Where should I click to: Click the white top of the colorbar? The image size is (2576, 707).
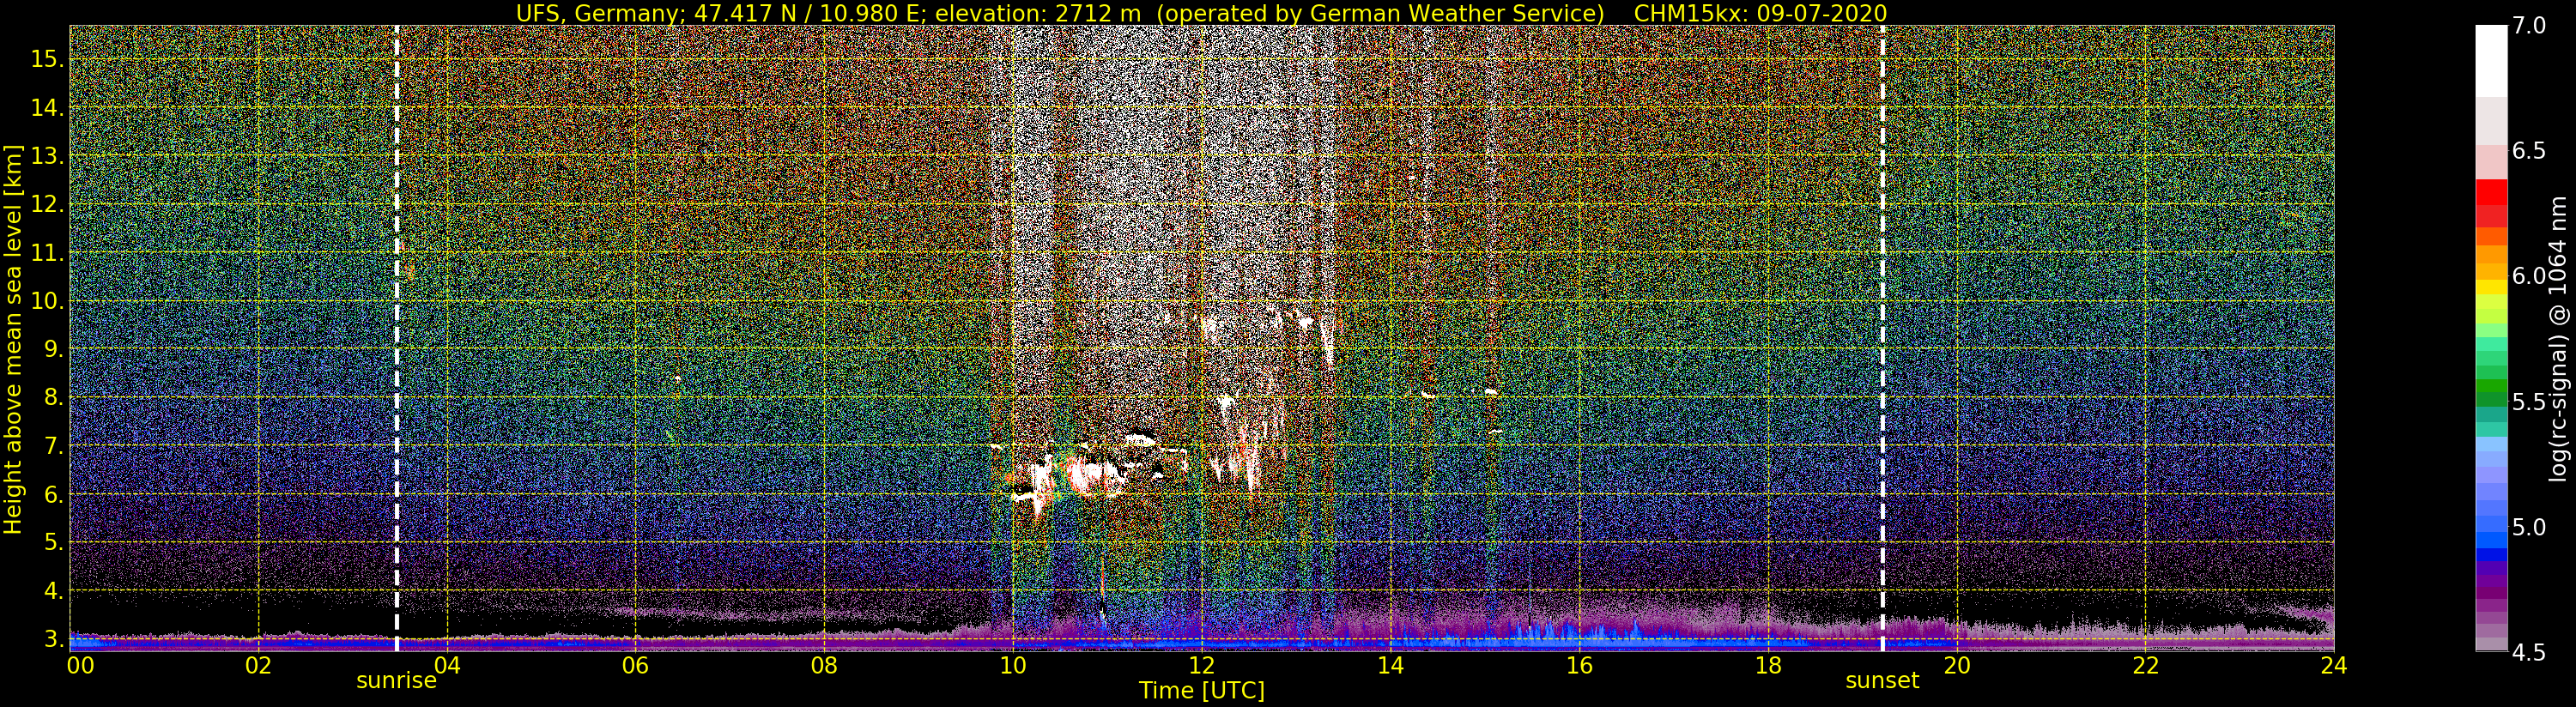[x=2491, y=60]
